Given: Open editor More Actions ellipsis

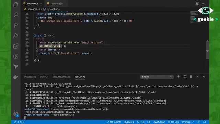Looking at the screenshot, I should click(204, 3).
